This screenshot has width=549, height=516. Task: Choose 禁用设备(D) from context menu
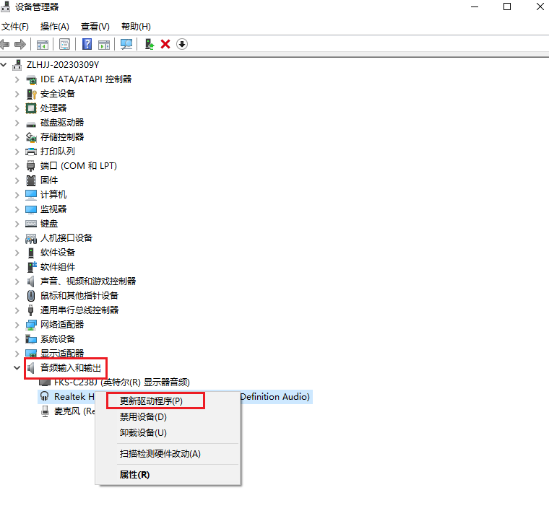(143, 417)
